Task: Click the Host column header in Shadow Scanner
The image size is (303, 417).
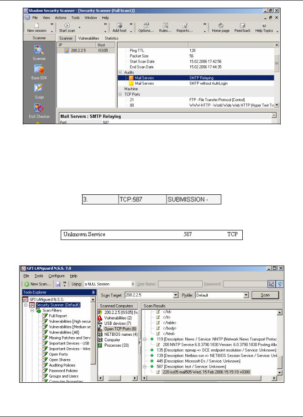Action: [x=105, y=45]
